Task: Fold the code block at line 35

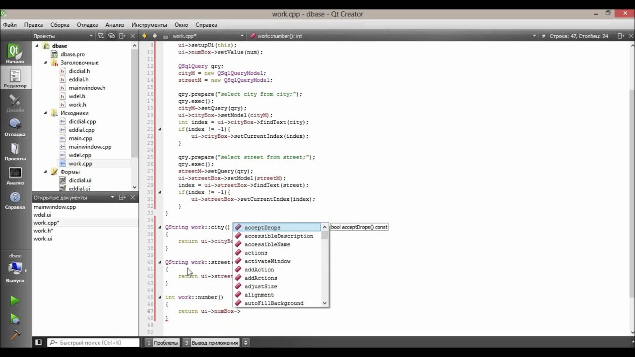Action: (160, 227)
